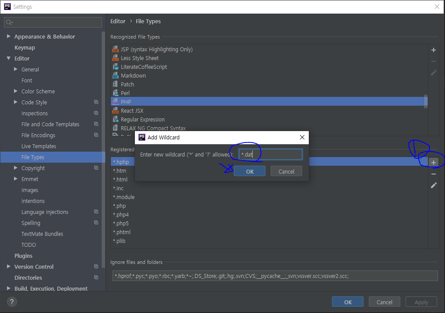Click the wildcard input field containing *.dat
The height and width of the screenshot is (313, 445).
(271, 154)
